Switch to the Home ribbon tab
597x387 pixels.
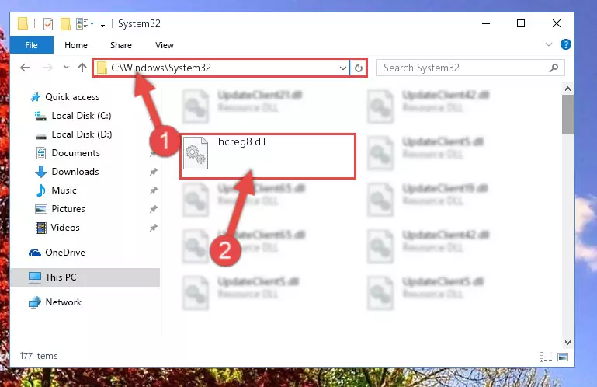76,45
